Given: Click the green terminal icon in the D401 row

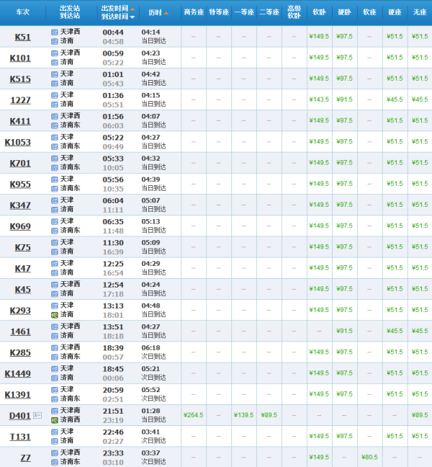Looking at the screenshot, I should click(x=55, y=419).
